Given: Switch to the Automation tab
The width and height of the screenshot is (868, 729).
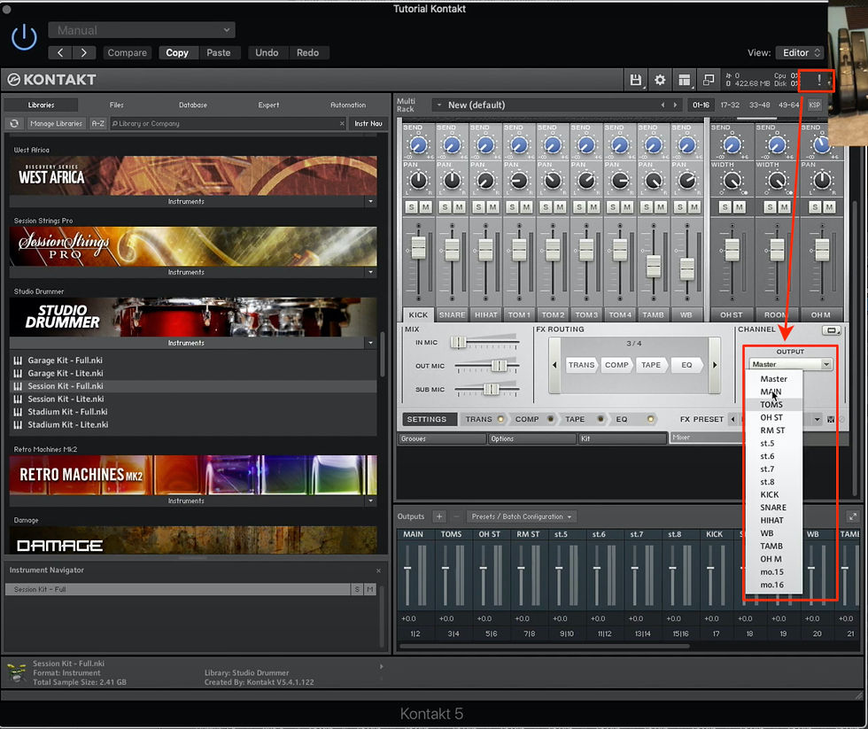Looking at the screenshot, I should (347, 105).
